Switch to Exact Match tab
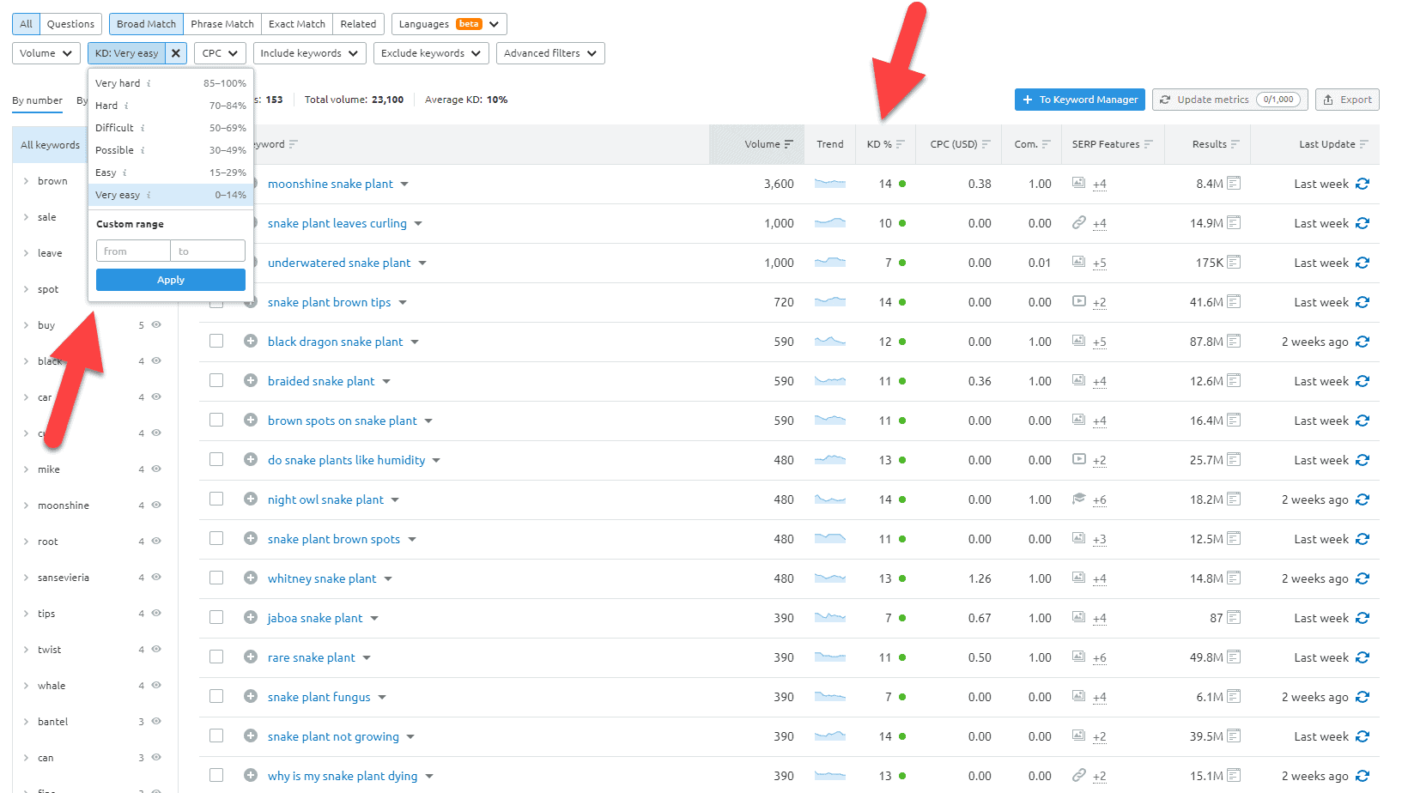The image size is (1402, 793). [x=297, y=24]
